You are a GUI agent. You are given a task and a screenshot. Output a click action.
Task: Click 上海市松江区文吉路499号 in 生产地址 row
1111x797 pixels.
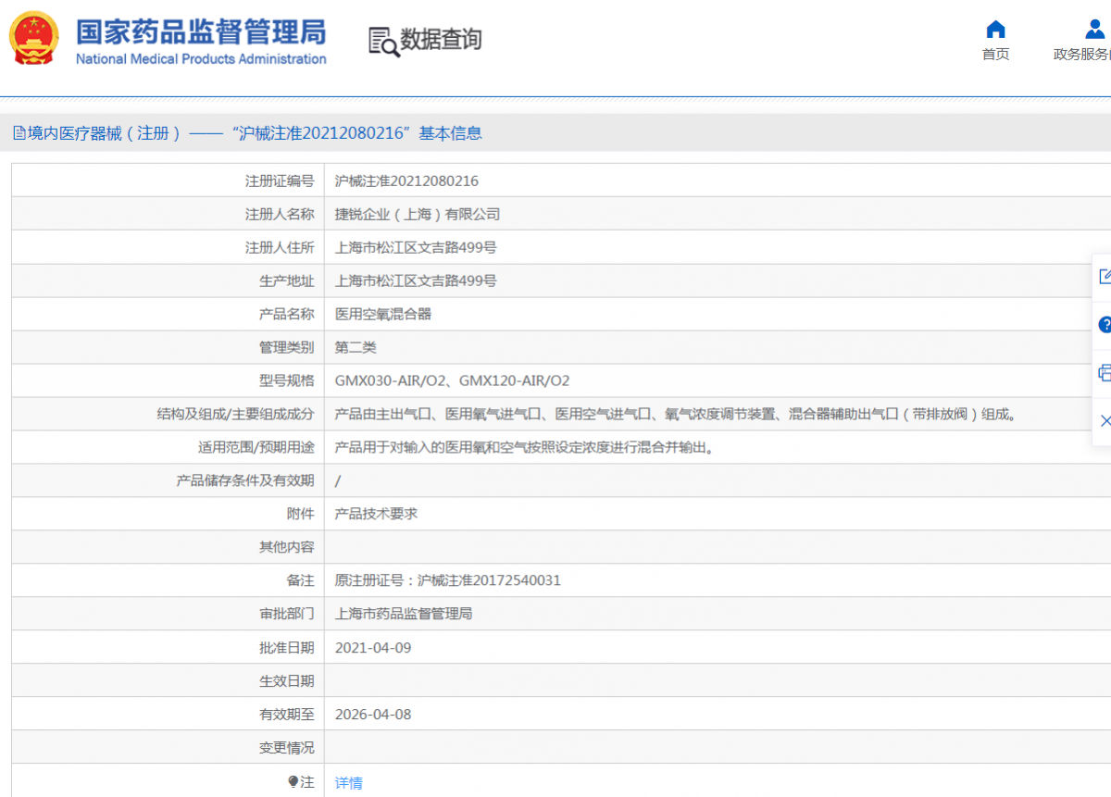point(416,281)
